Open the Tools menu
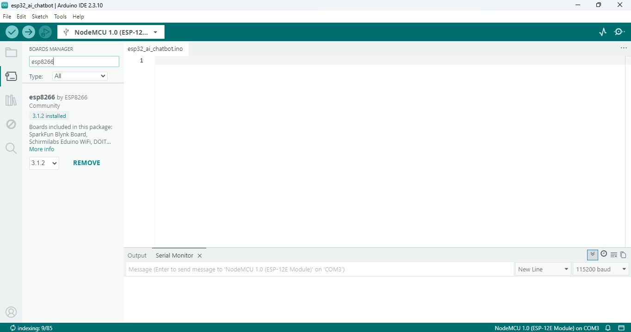 point(60,16)
